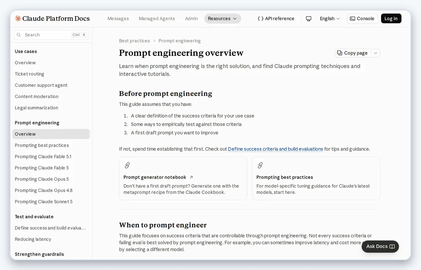Screen dimensions: 421x270
Task: Open the Admin tab
Action: tap(192, 19)
